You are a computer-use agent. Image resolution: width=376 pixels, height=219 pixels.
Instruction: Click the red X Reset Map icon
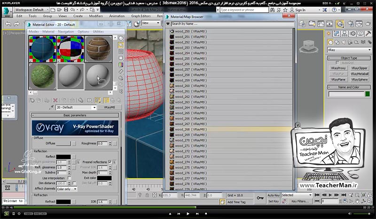[x=55, y=100]
